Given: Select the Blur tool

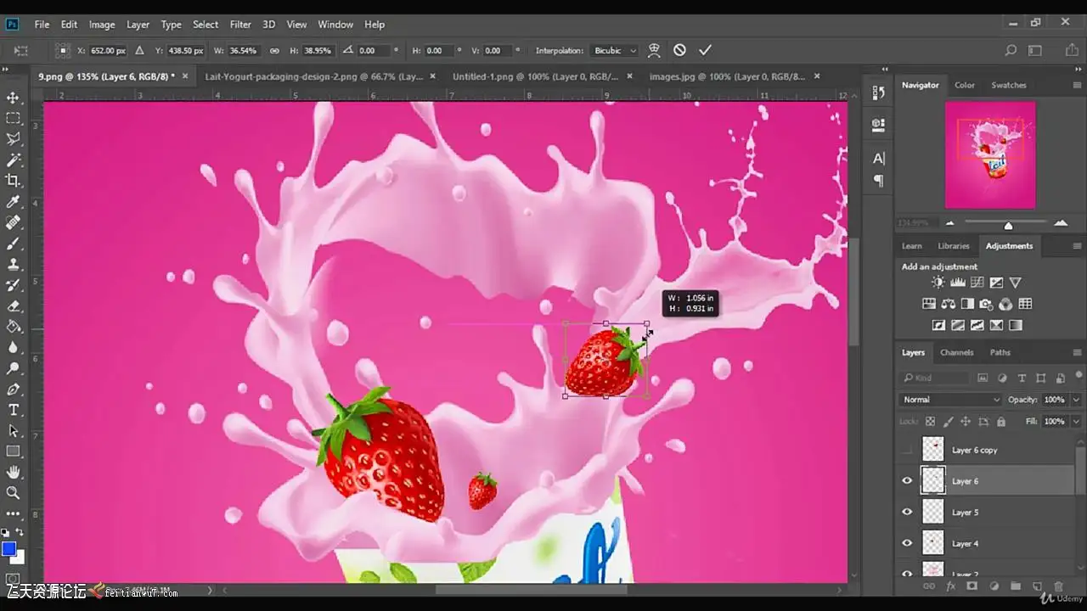Looking at the screenshot, I should pos(14,347).
